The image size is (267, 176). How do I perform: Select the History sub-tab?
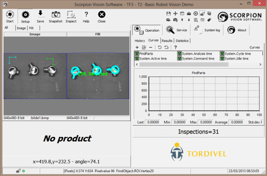[x=140, y=41]
